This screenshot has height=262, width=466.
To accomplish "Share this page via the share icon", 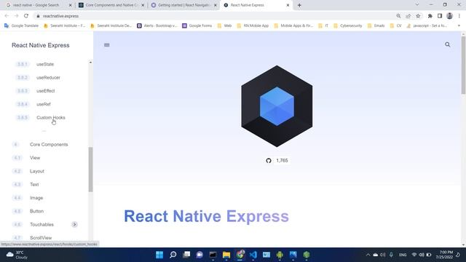I will 408,16.
